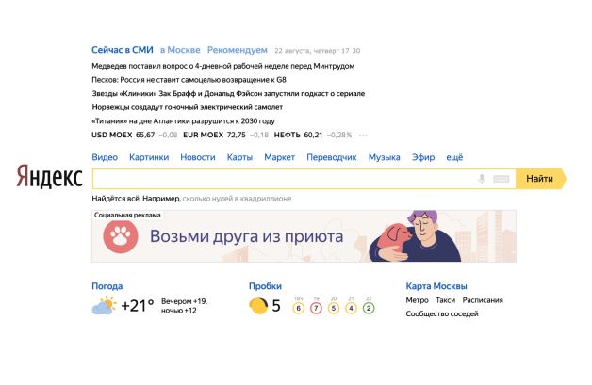Click the yellow traffic level ball icon

257,306
